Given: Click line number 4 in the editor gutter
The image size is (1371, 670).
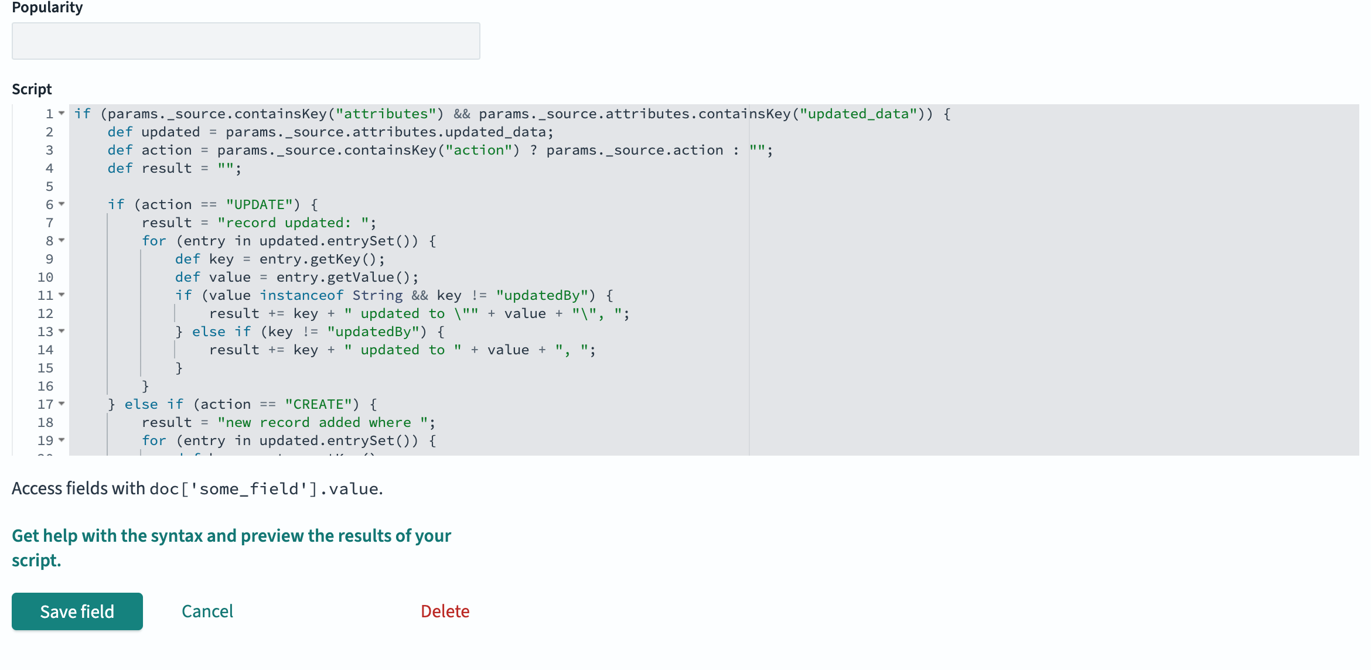Looking at the screenshot, I should tap(49, 168).
